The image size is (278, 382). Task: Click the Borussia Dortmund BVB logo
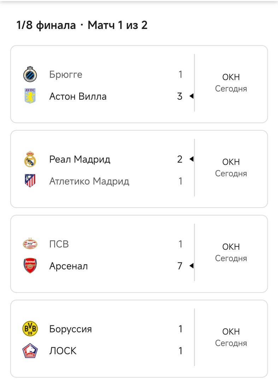pyautogui.click(x=30, y=329)
